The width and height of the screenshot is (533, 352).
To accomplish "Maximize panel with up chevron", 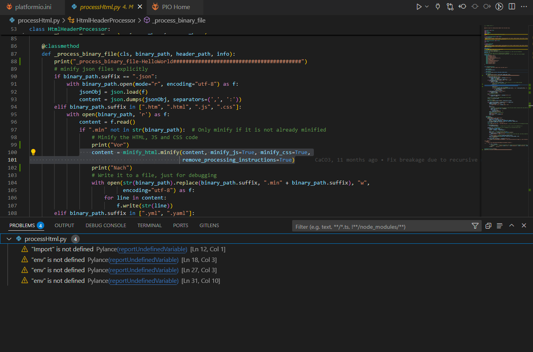I will coord(512,226).
